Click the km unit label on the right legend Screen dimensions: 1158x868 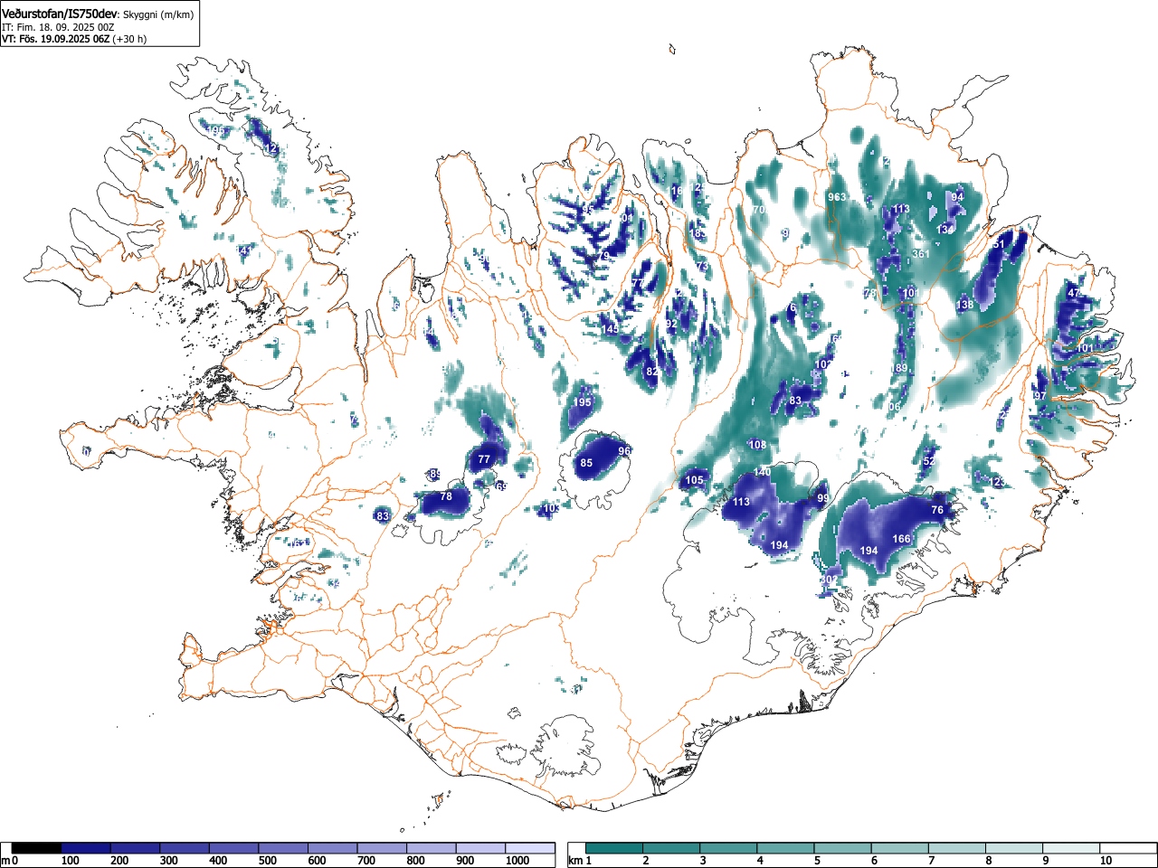575,861
